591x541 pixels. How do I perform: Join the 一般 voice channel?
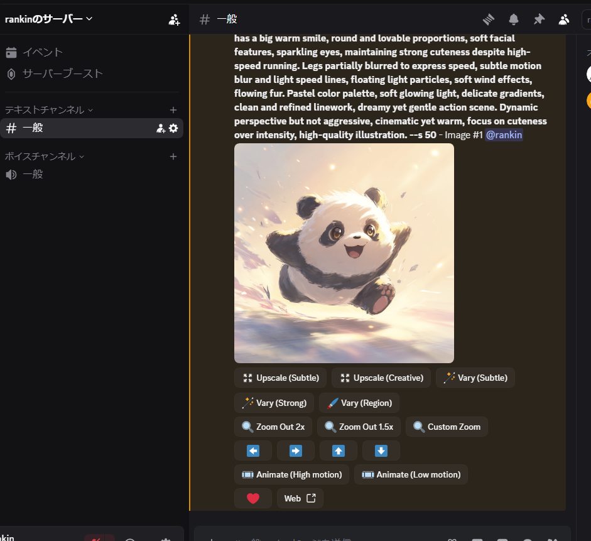[33, 174]
